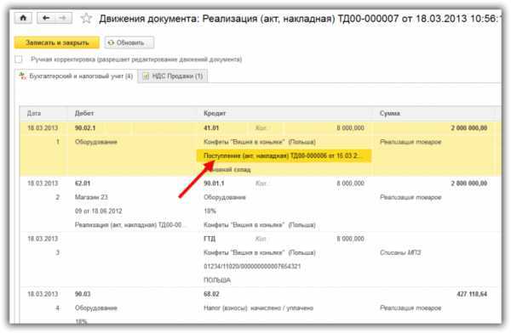Open Бухгалтерский и налоговый учет (4) tab
This screenshot has height=333, width=511.
point(77,76)
